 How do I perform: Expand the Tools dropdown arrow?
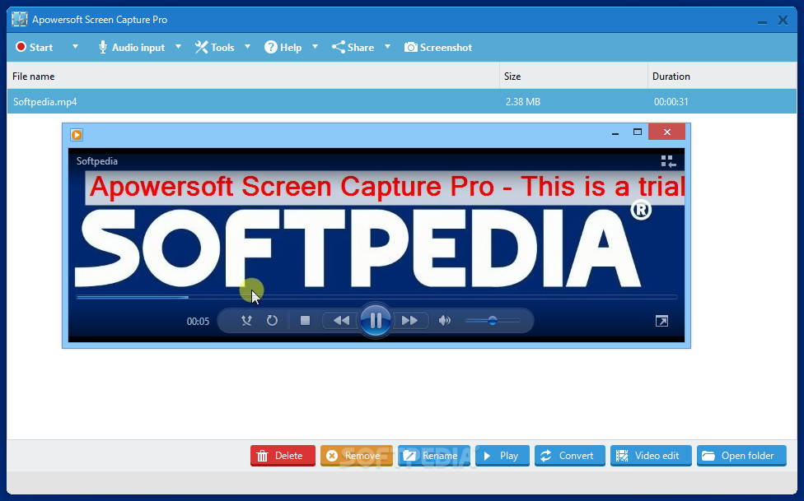(x=248, y=47)
